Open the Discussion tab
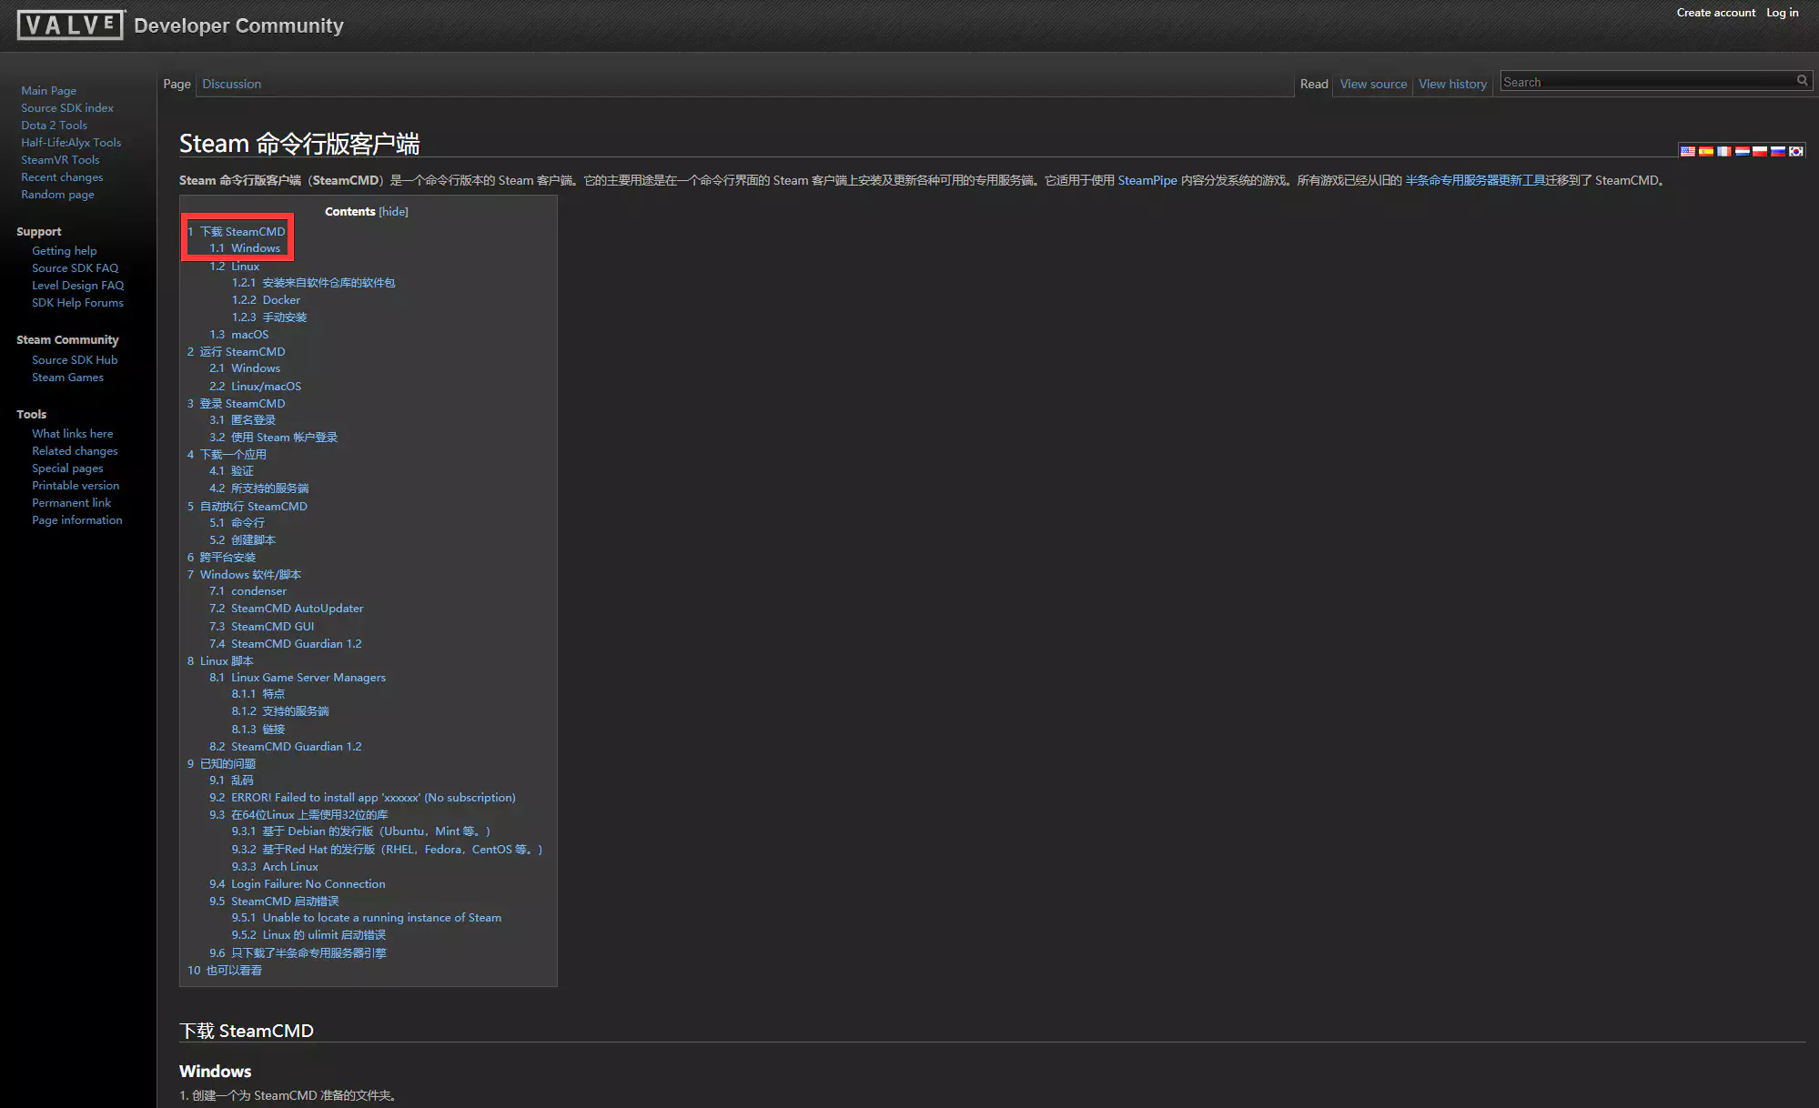The image size is (1819, 1108). tap(231, 84)
